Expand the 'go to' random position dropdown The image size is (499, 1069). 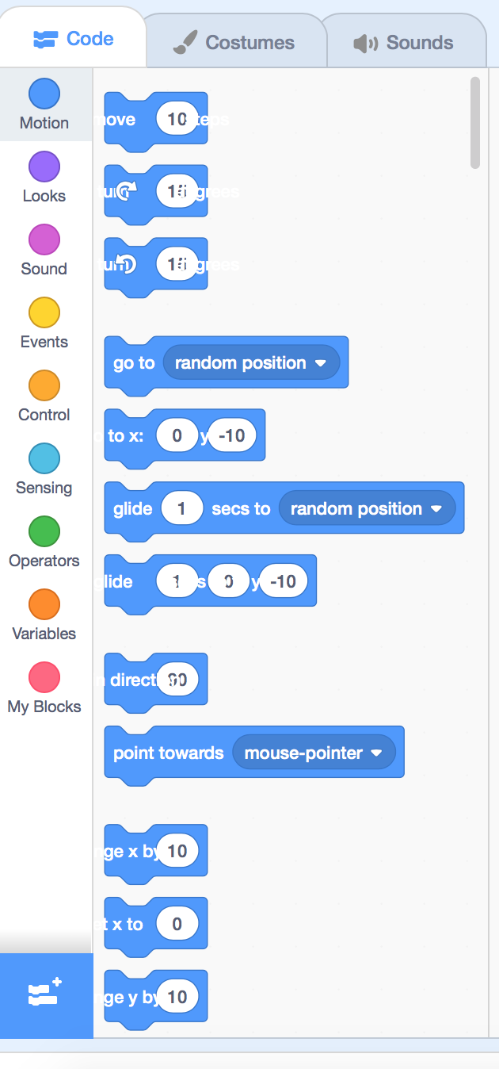(251, 363)
